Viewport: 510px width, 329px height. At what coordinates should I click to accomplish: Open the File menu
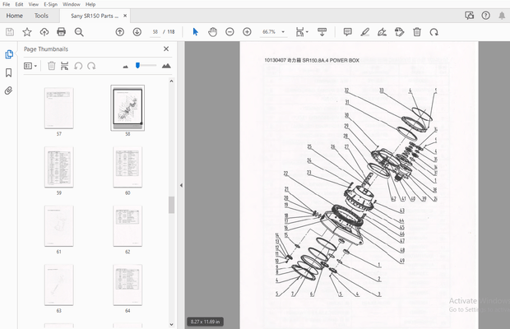click(x=7, y=4)
